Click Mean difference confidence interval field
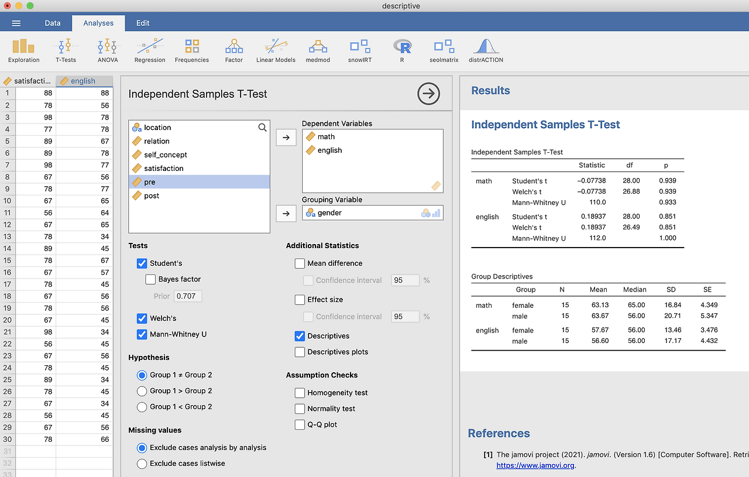749x477 pixels. 405,280
